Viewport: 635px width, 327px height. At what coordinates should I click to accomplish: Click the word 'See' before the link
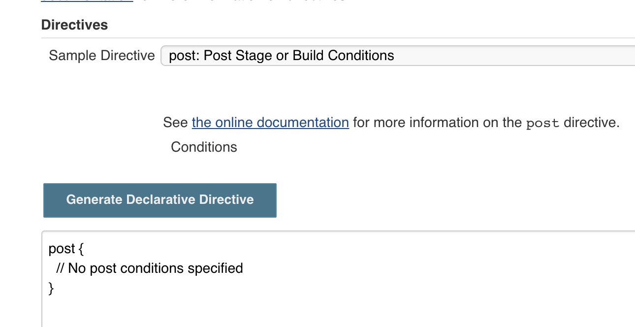[x=175, y=122]
